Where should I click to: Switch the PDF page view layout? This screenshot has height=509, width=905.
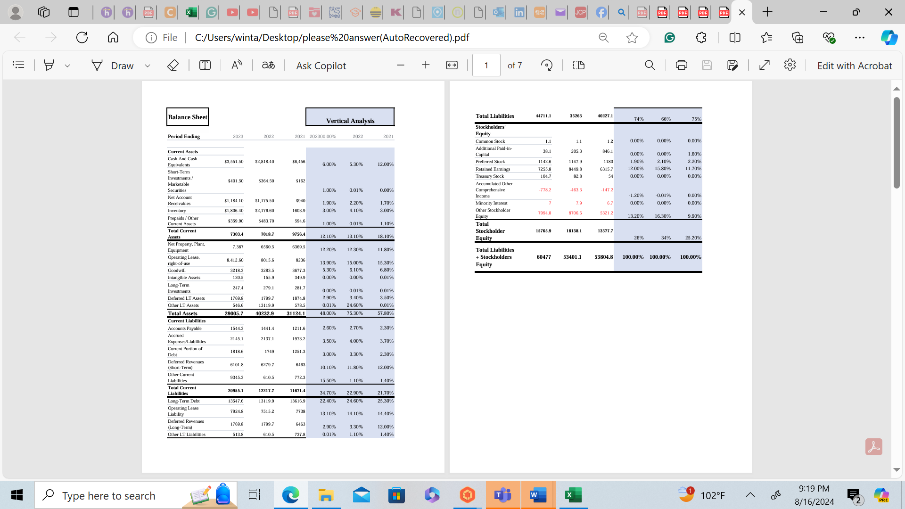578,65
